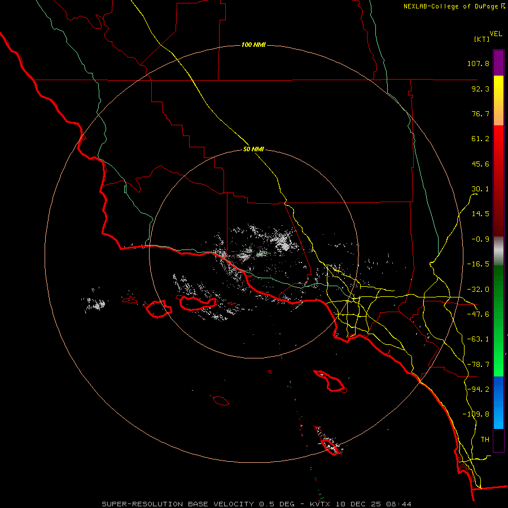The image size is (508, 508).
Task: Click the 30.1 velocity scale value
Action: [480, 189]
